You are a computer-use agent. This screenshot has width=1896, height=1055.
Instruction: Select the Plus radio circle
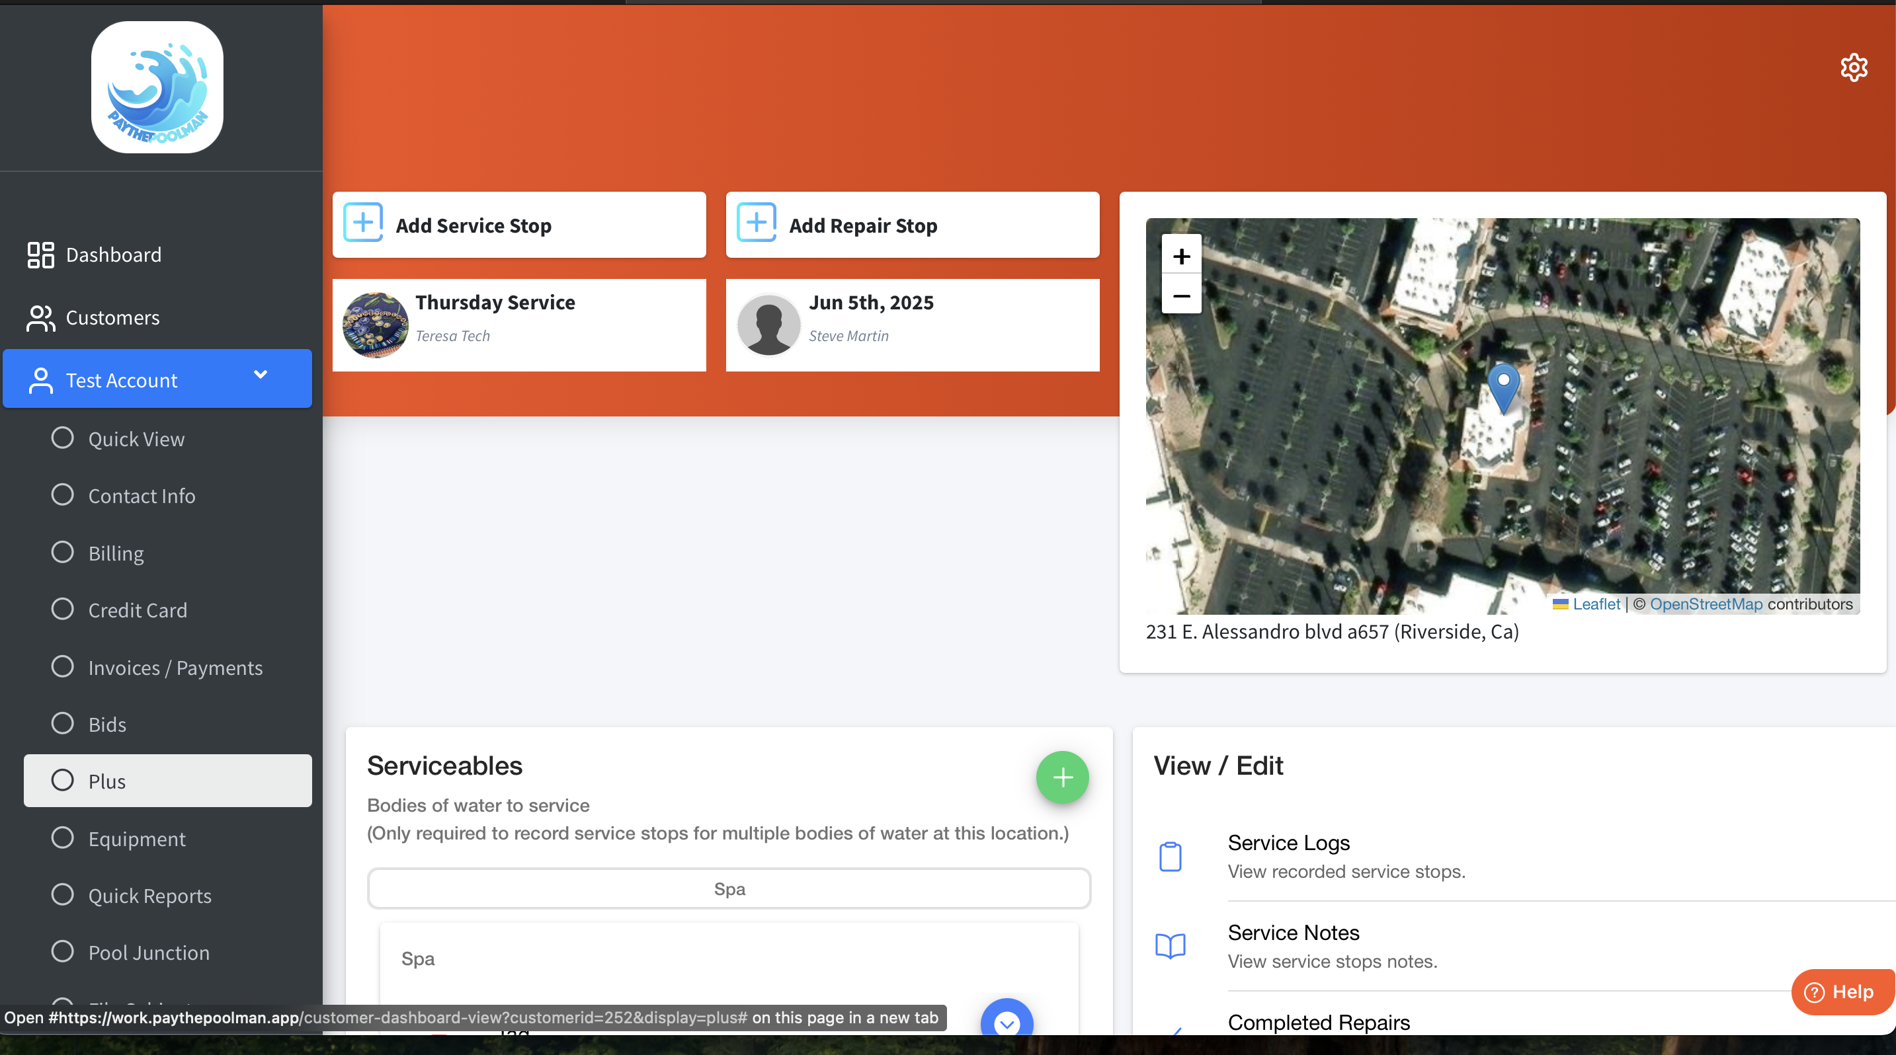(x=63, y=781)
